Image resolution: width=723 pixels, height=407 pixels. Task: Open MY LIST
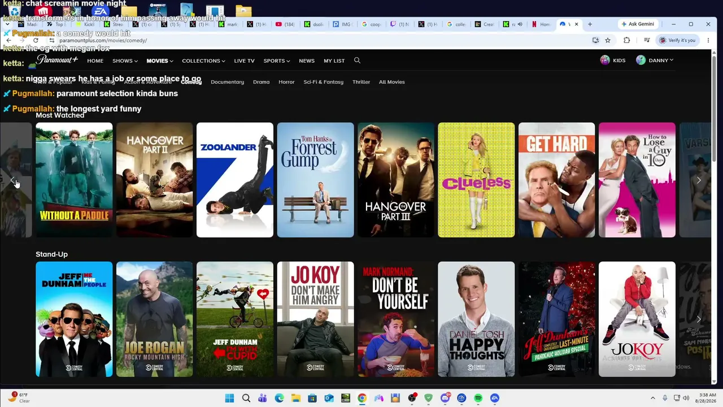tap(334, 60)
